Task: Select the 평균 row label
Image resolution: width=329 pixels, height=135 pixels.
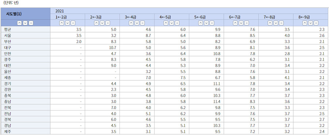Action: point(7,30)
